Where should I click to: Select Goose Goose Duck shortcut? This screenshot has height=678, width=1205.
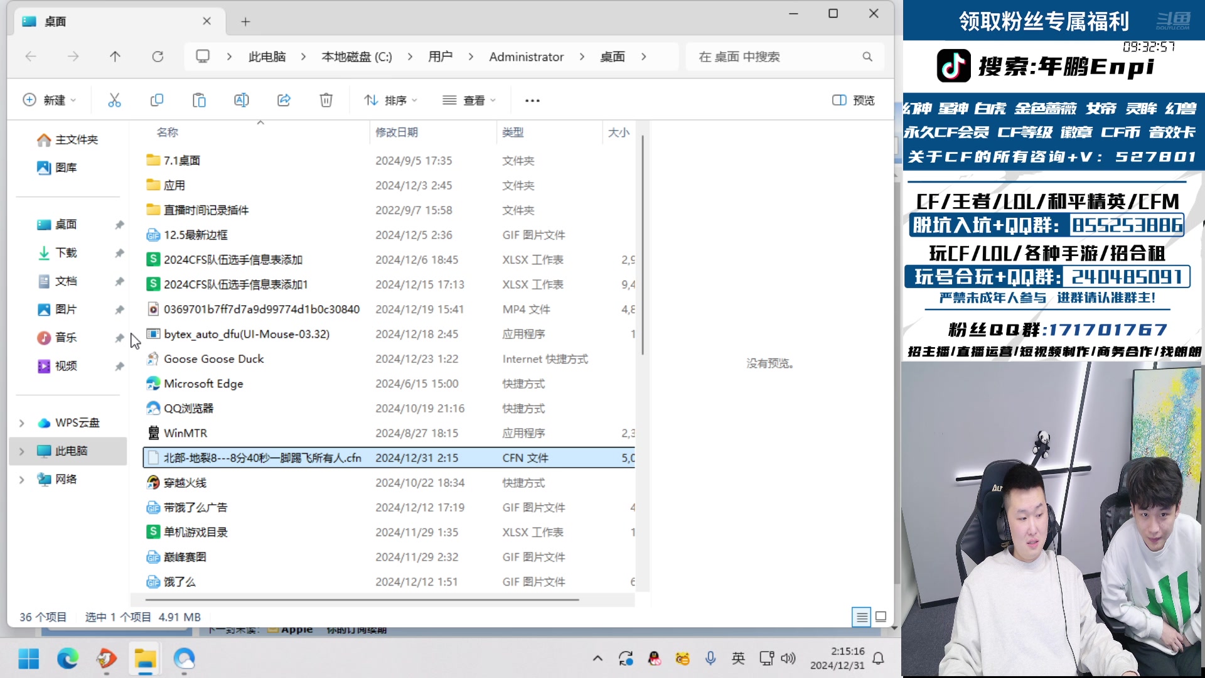[389, 359]
